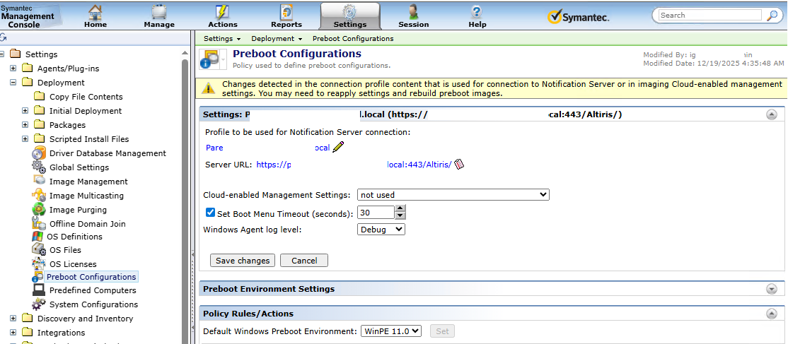Click the search magnifier icon
Screen dimensions: 788x344
pos(772,16)
